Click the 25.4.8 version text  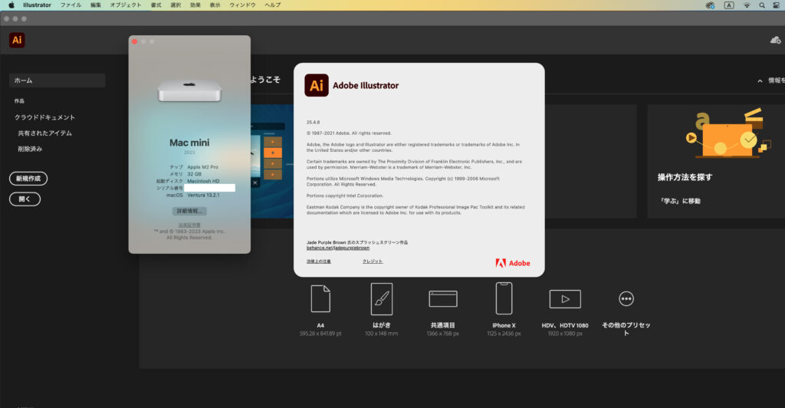313,122
